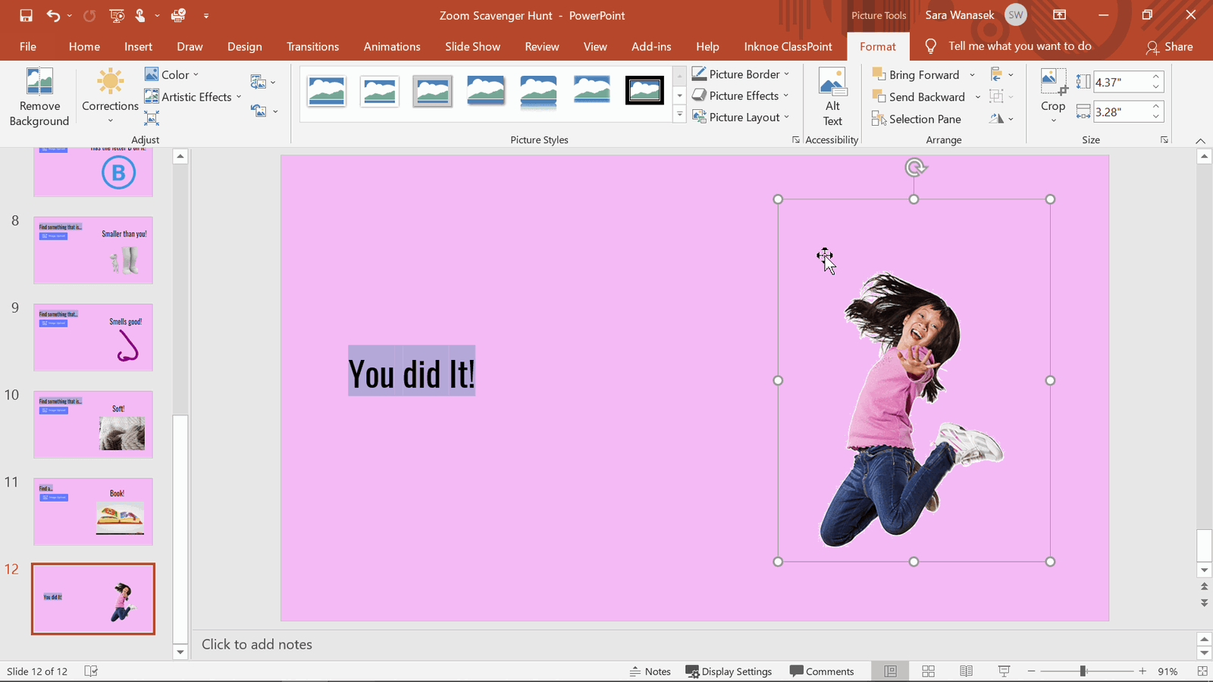Activate the Crop tool
1213x682 pixels.
point(1052,92)
